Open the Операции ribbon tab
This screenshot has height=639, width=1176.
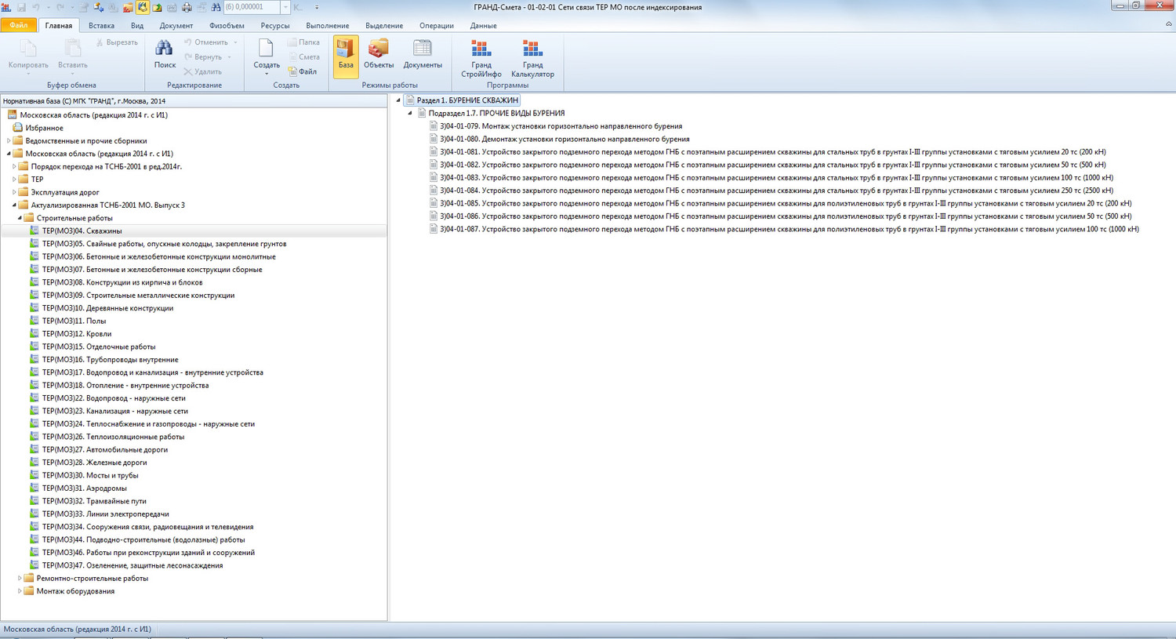pyautogui.click(x=437, y=26)
